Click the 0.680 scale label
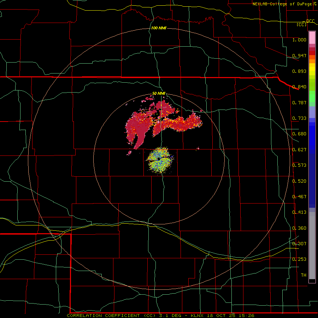 [299, 134]
